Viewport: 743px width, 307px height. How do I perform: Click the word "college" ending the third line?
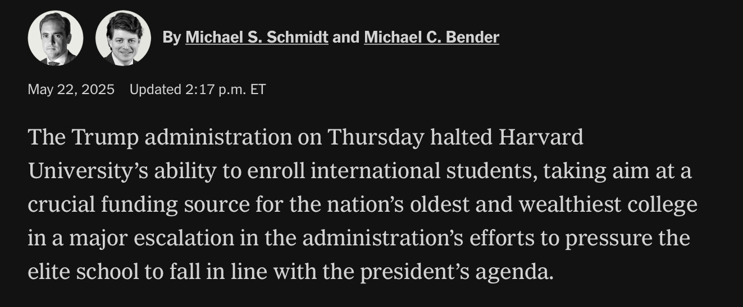(x=668, y=205)
